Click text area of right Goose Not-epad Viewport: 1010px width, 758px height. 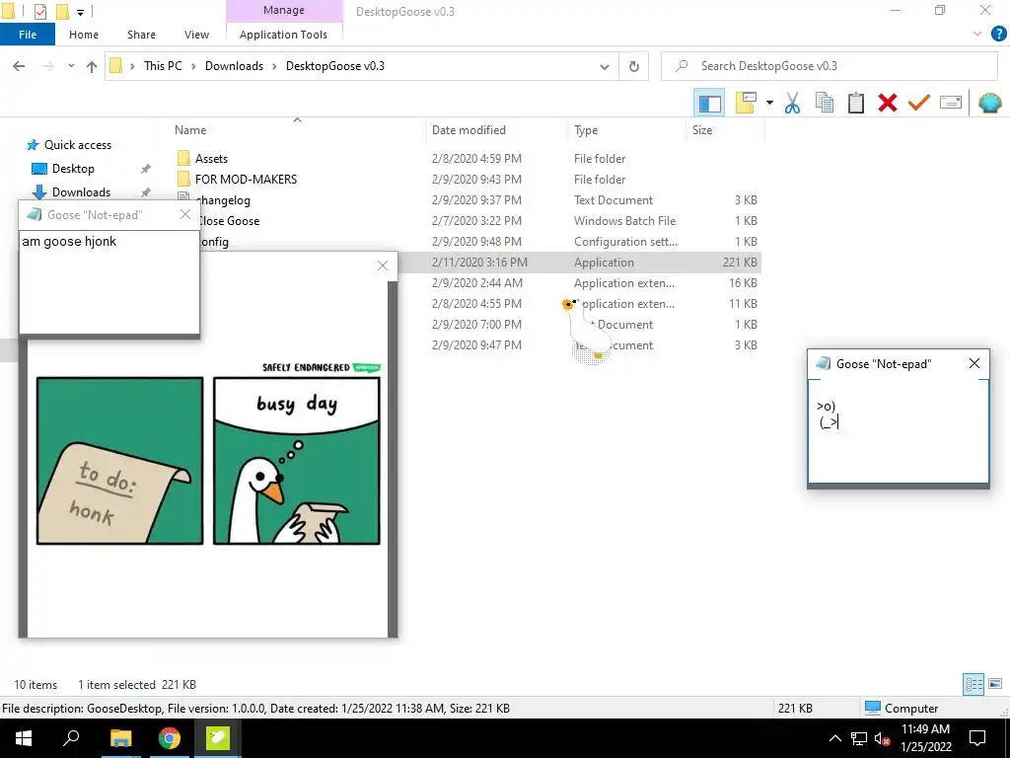[x=898, y=431]
